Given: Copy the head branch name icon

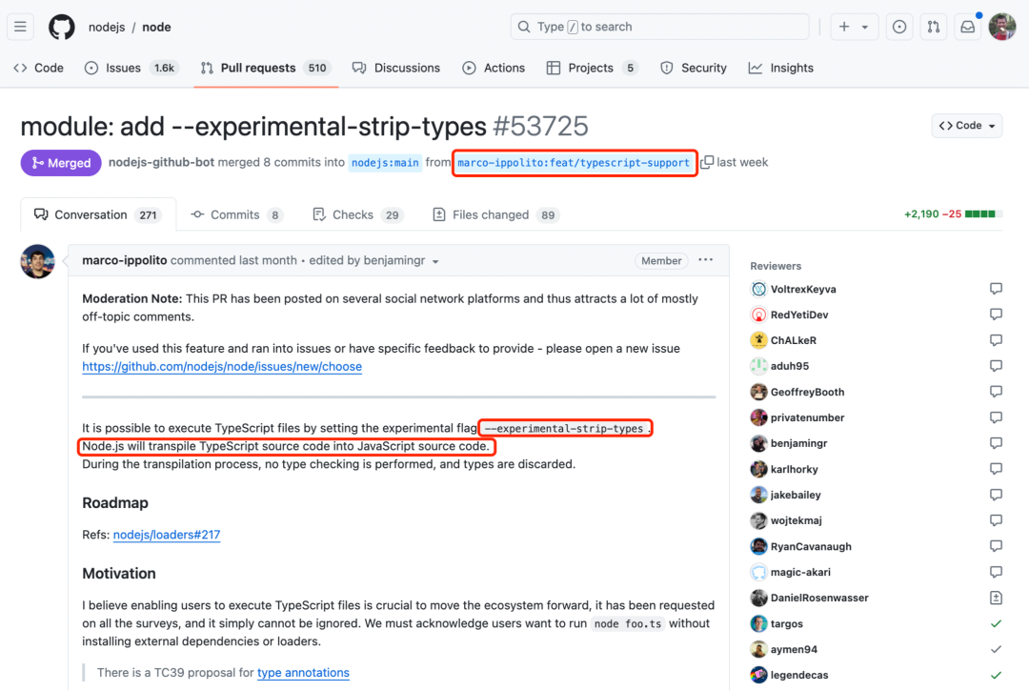Looking at the screenshot, I should (706, 162).
